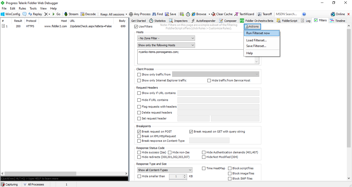Enable Show only traffic from checkbox
Viewport: 352px width, 187px height.
tap(139, 74)
